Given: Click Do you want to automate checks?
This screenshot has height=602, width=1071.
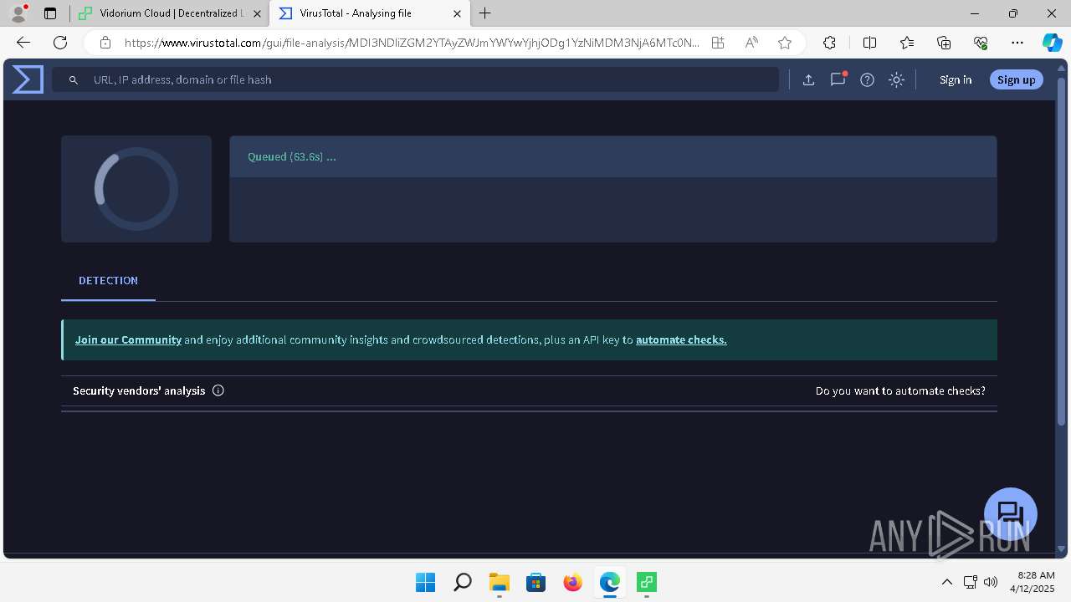Looking at the screenshot, I should pos(900,390).
